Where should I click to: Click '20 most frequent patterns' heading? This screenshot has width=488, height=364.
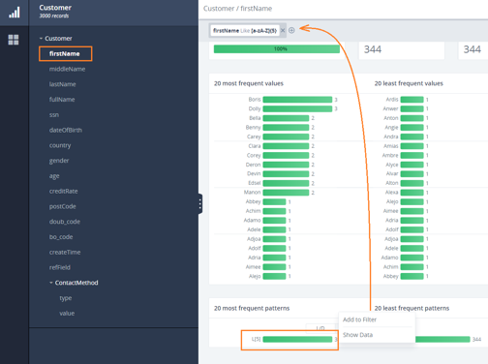tap(252, 308)
